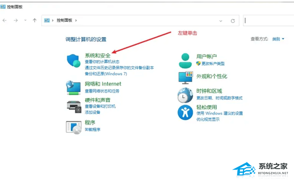Click 更改日期、时间或数字格式 link
The width and height of the screenshot is (294, 180).
(x=219, y=98)
